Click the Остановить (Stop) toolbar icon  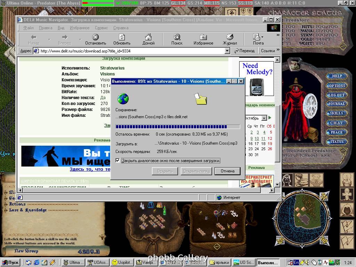tap(95, 37)
